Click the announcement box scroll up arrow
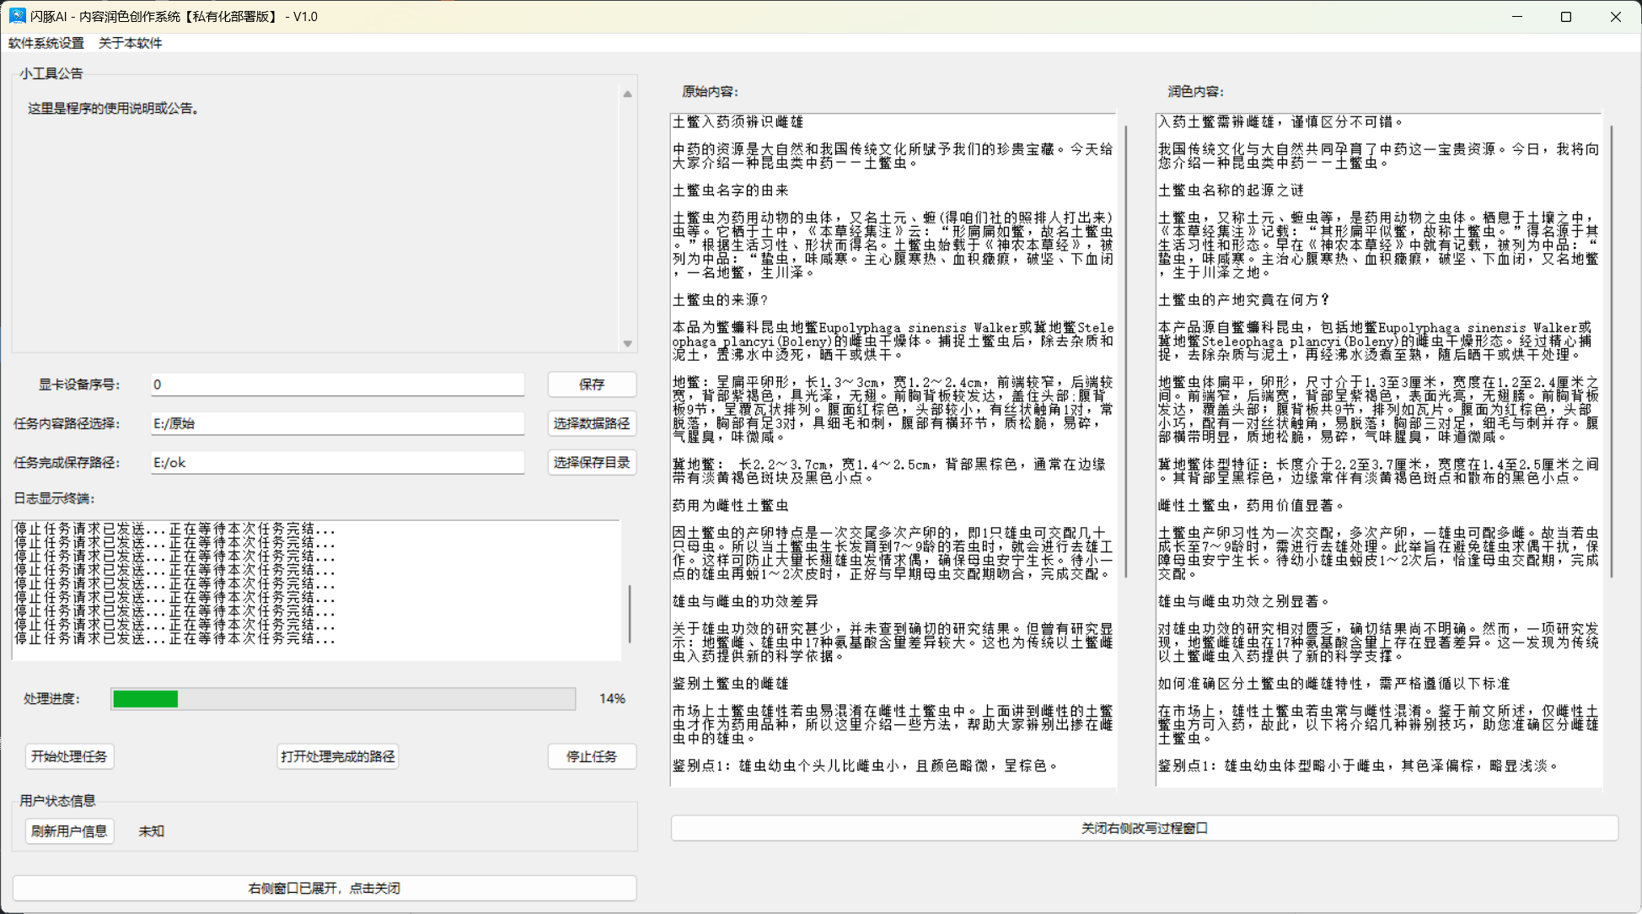 tap(627, 94)
